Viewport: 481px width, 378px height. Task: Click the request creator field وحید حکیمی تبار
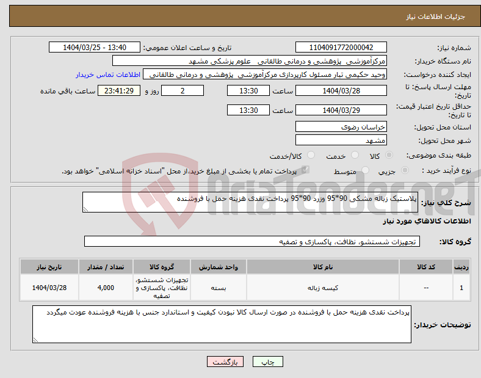point(265,75)
